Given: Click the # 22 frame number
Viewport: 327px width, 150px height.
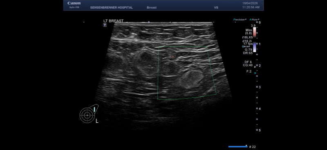Looking at the screenshot, I should (252, 147).
